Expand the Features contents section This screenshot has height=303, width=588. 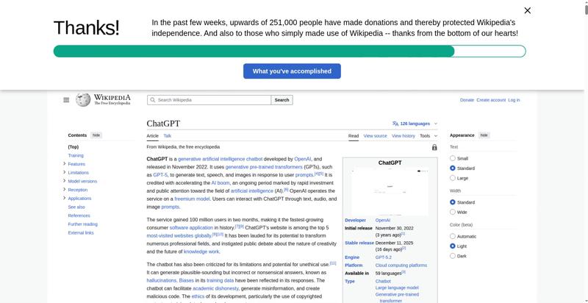point(65,164)
